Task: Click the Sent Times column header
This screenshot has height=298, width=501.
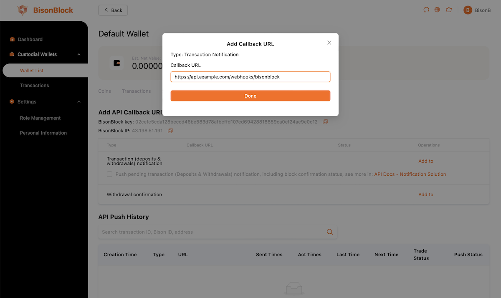Action: coord(269,255)
